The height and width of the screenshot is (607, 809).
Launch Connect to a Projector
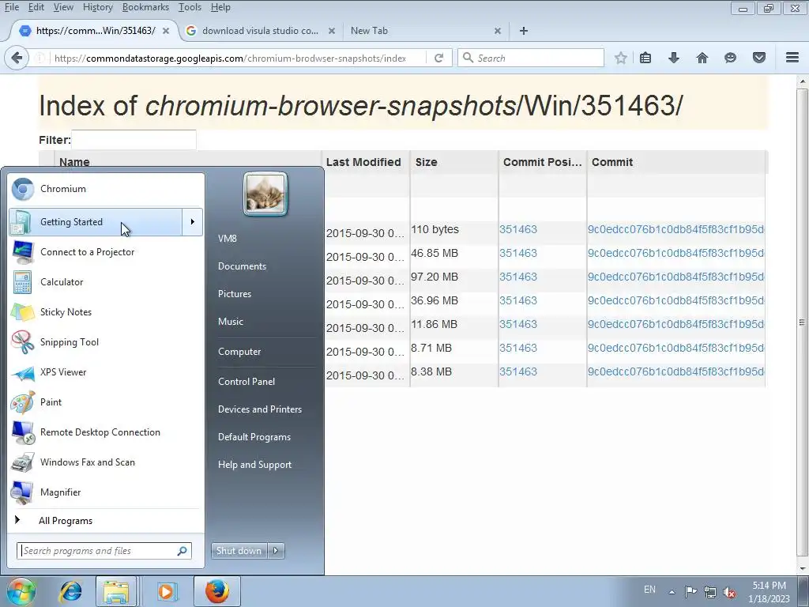pos(106,252)
